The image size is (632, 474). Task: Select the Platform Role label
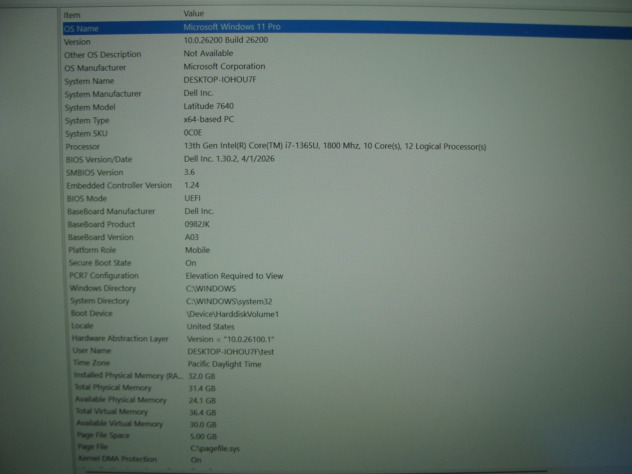tap(92, 250)
